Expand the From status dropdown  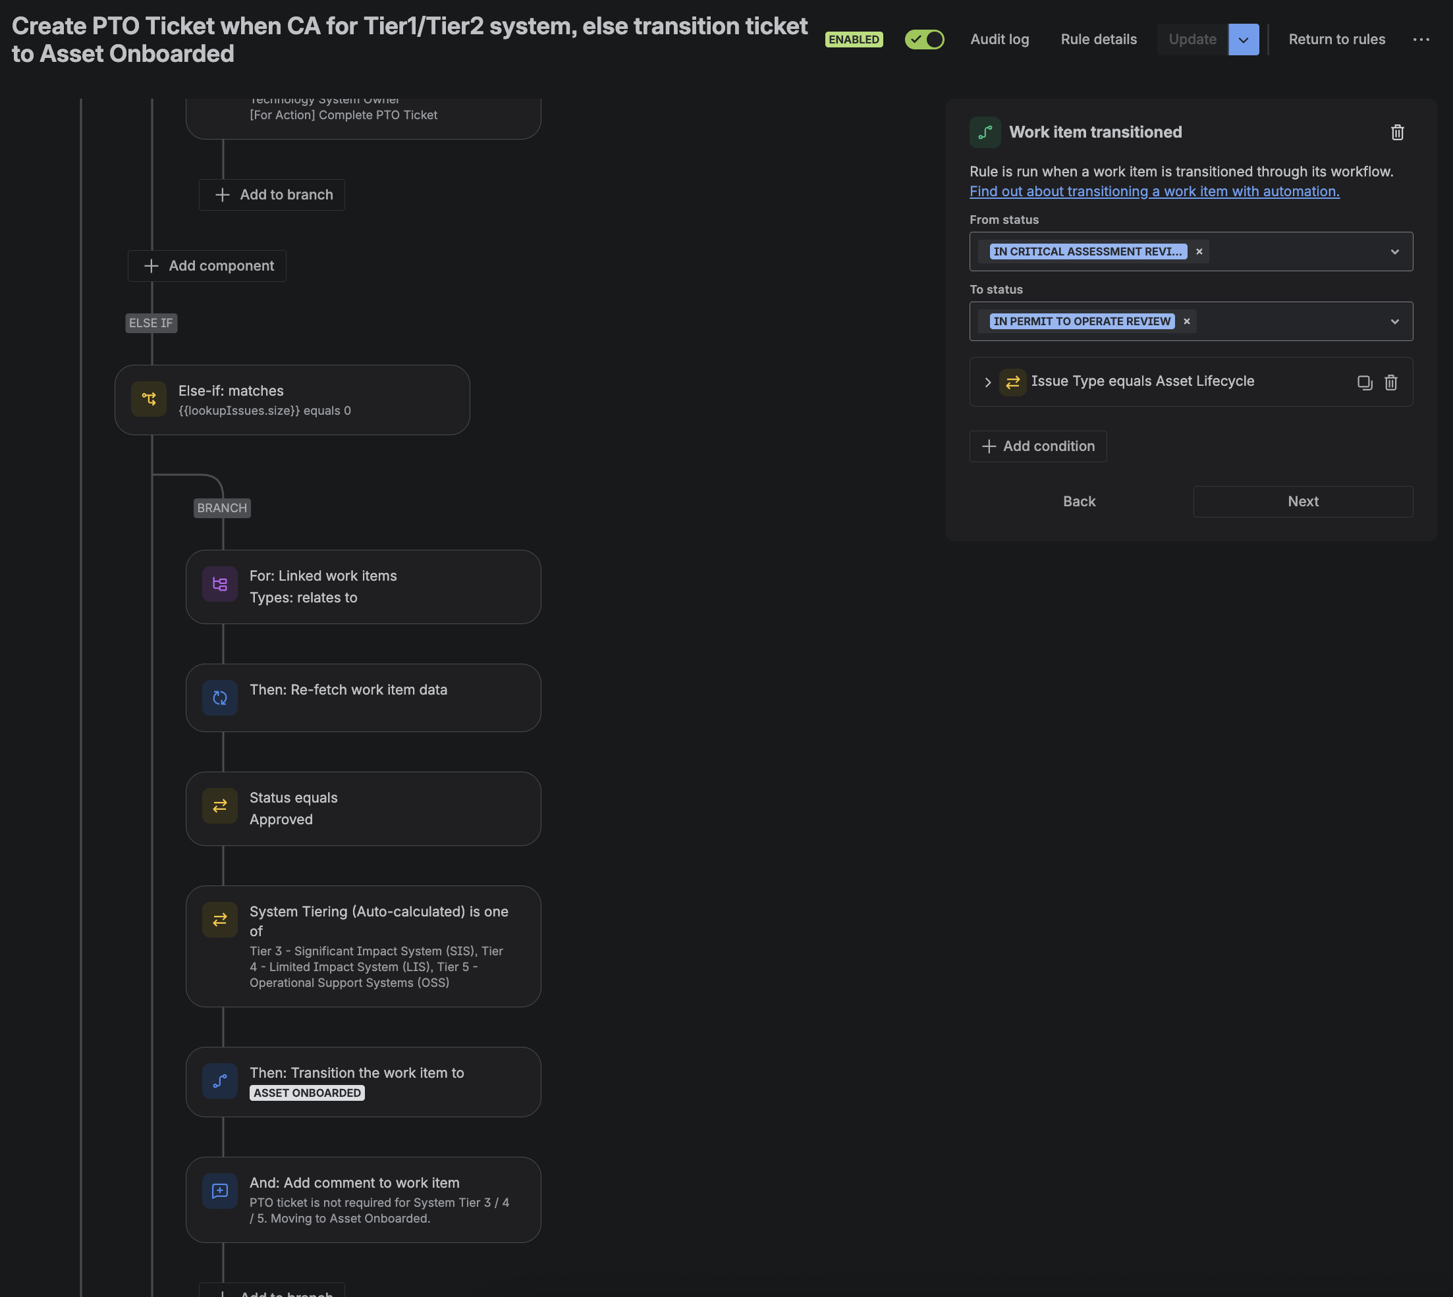1394,251
